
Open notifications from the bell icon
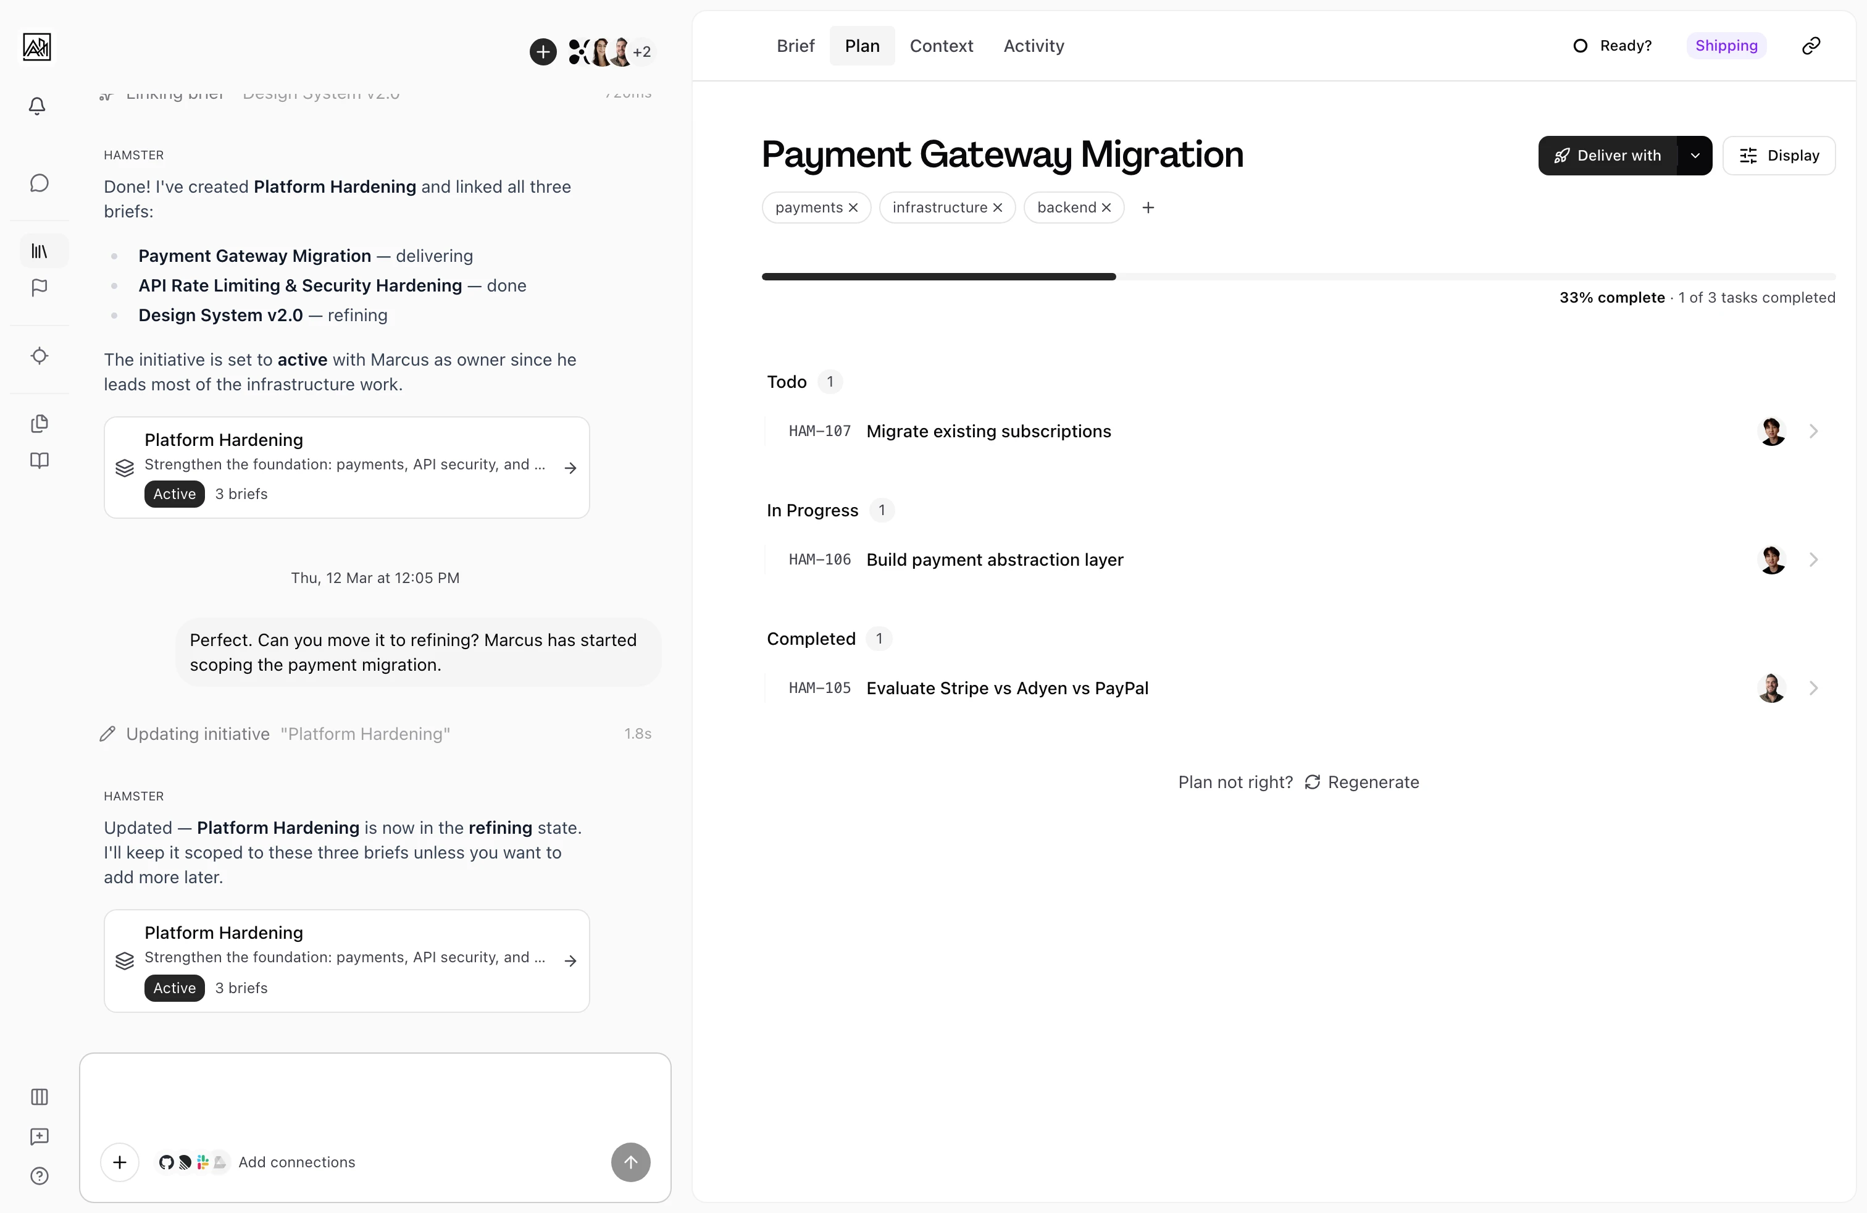coord(38,106)
